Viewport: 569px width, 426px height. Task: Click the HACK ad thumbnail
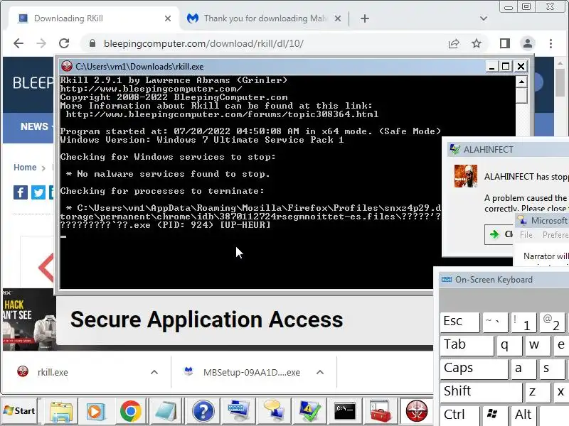29,319
